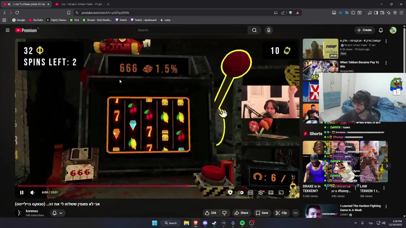This screenshot has height=228, width=406.
Task: Open the YouTube bookmark
Action: (36, 20)
